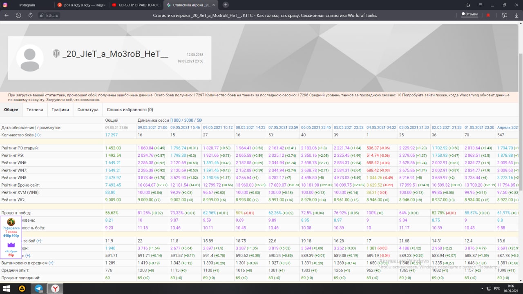
Task: Go back using the browser back arrow
Action: point(6,15)
